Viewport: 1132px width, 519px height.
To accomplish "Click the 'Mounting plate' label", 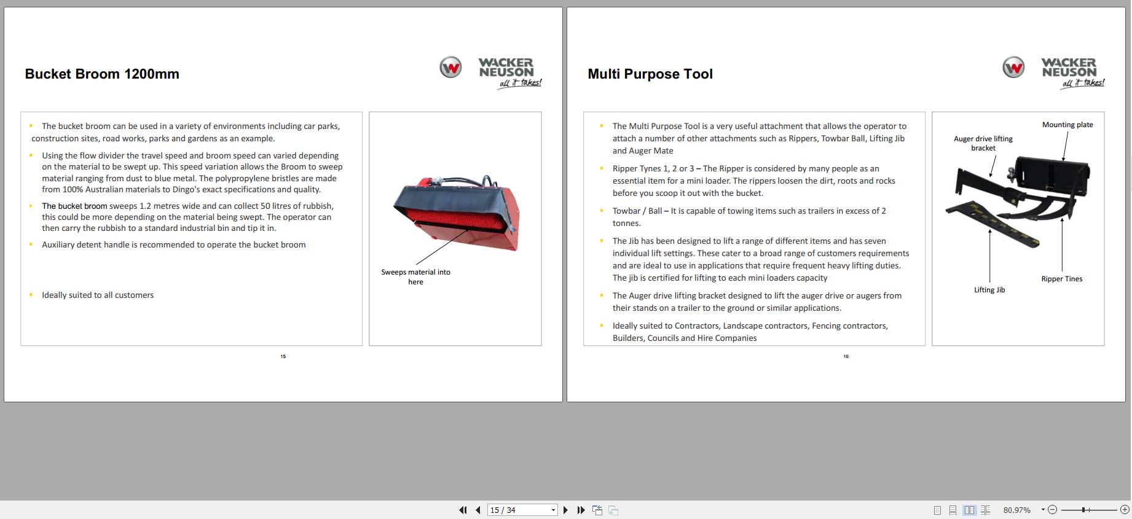I will 1067,125.
